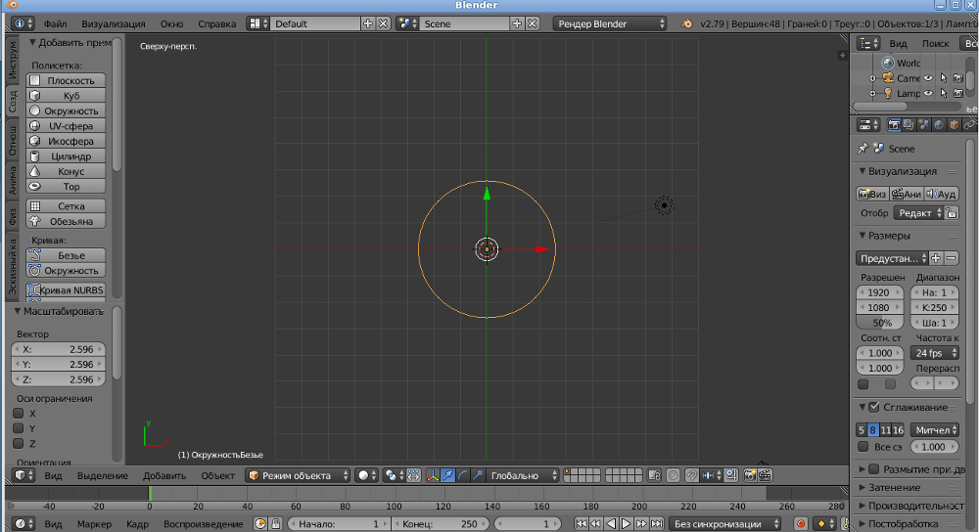The image size is (979, 532).
Task: Enable Z axis constraint checkbox
Action: click(18, 443)
